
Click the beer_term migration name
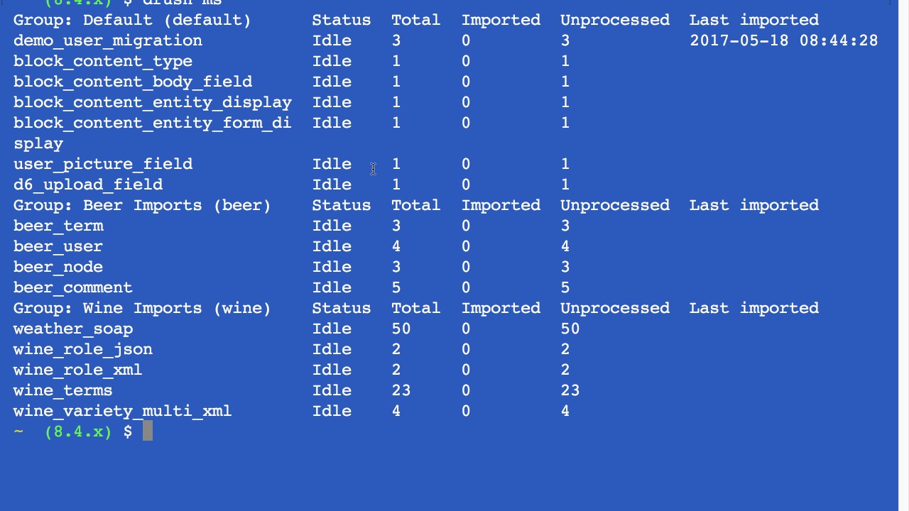pos(58,226)
